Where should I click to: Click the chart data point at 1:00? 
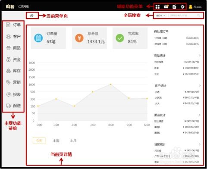coord(56,99)
